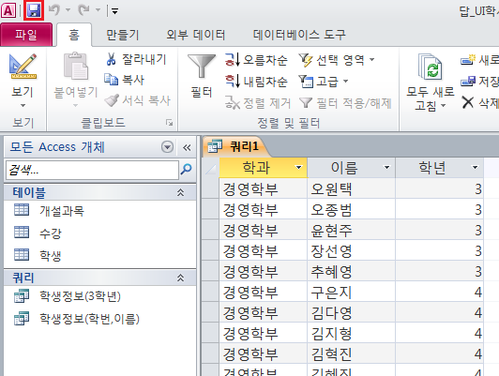Open the 선택 영역 filter dropdown
The image size is (499, 376).
click(337, 60)
